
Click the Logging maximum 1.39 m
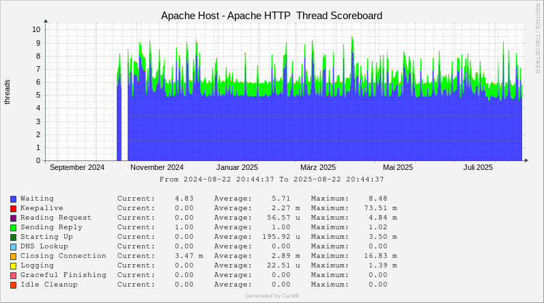click(383, 265)
